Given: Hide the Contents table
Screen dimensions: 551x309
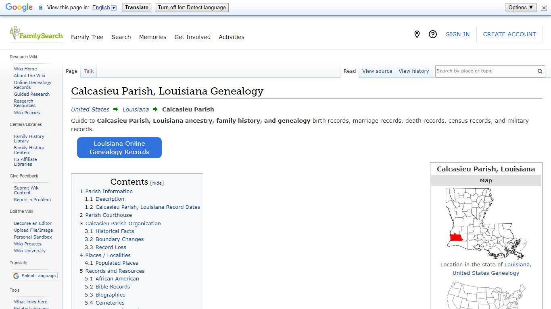Looking at the screenshot, I should 157,183.
